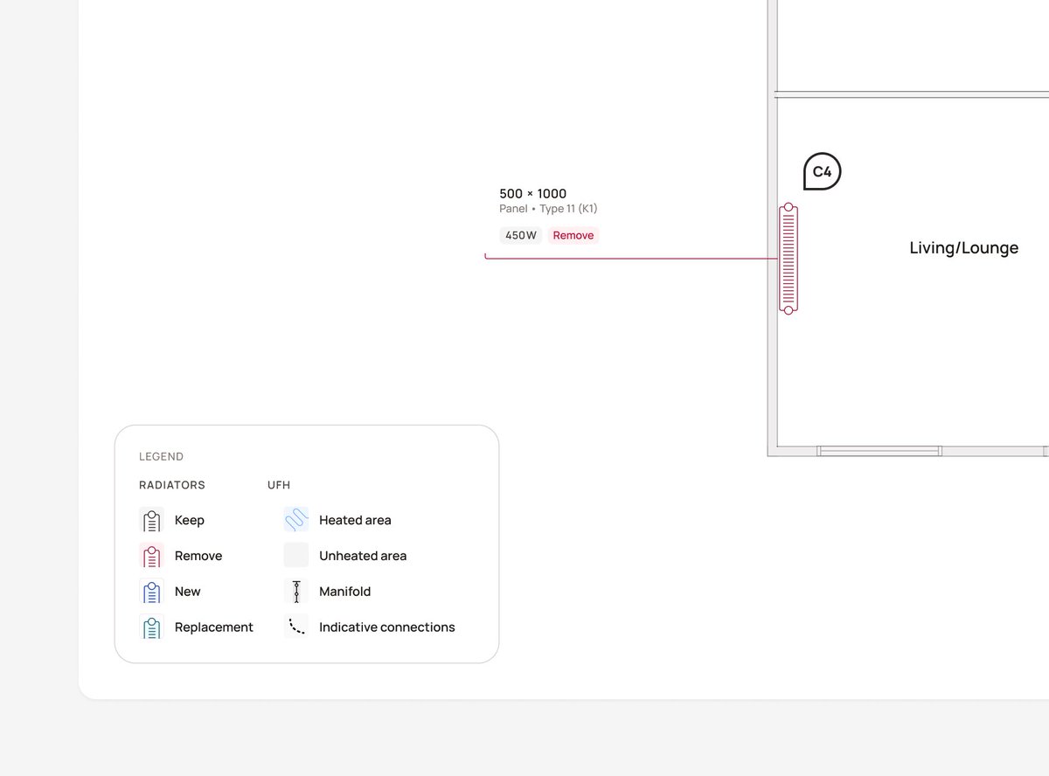Click the Heated area label
Viewport: 1049px width, 776px height.
click(x=355, y=520)
